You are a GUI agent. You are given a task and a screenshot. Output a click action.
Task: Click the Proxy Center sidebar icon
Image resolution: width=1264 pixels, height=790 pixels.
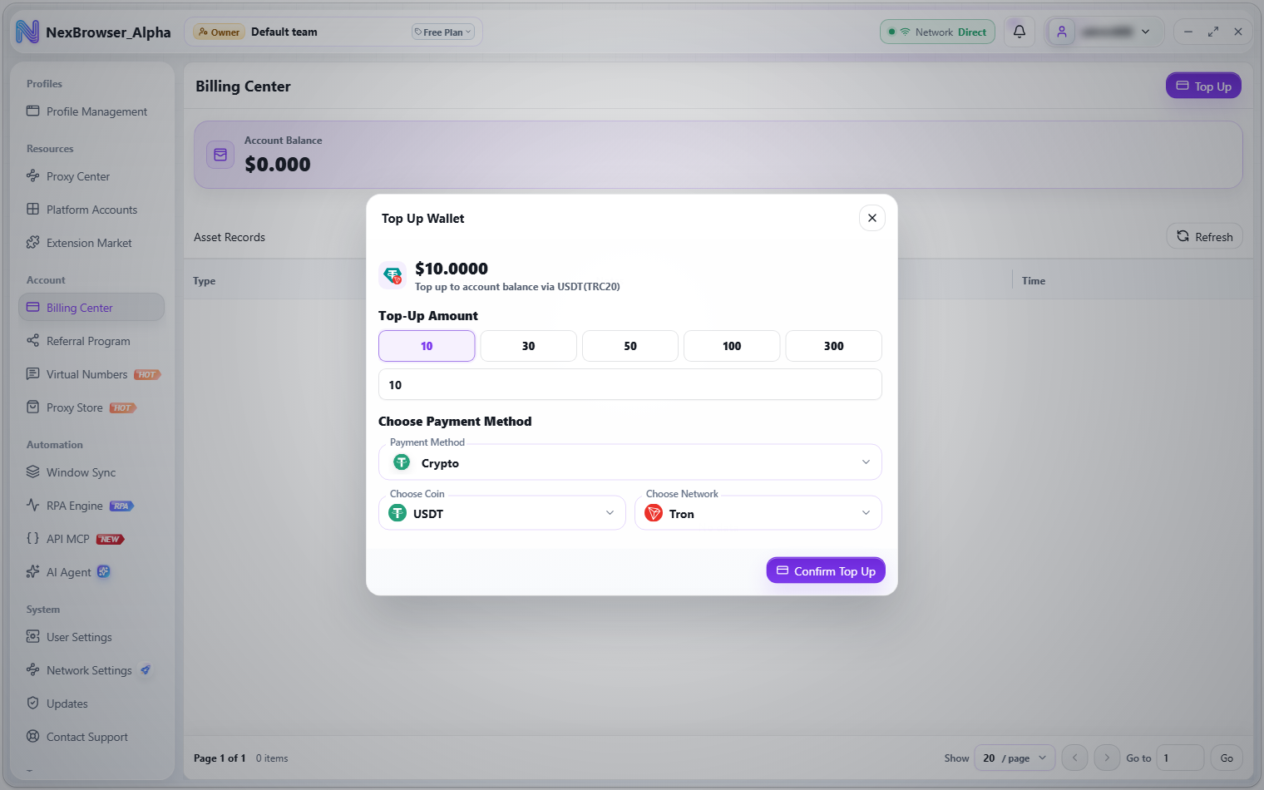(x=33, y=175)
